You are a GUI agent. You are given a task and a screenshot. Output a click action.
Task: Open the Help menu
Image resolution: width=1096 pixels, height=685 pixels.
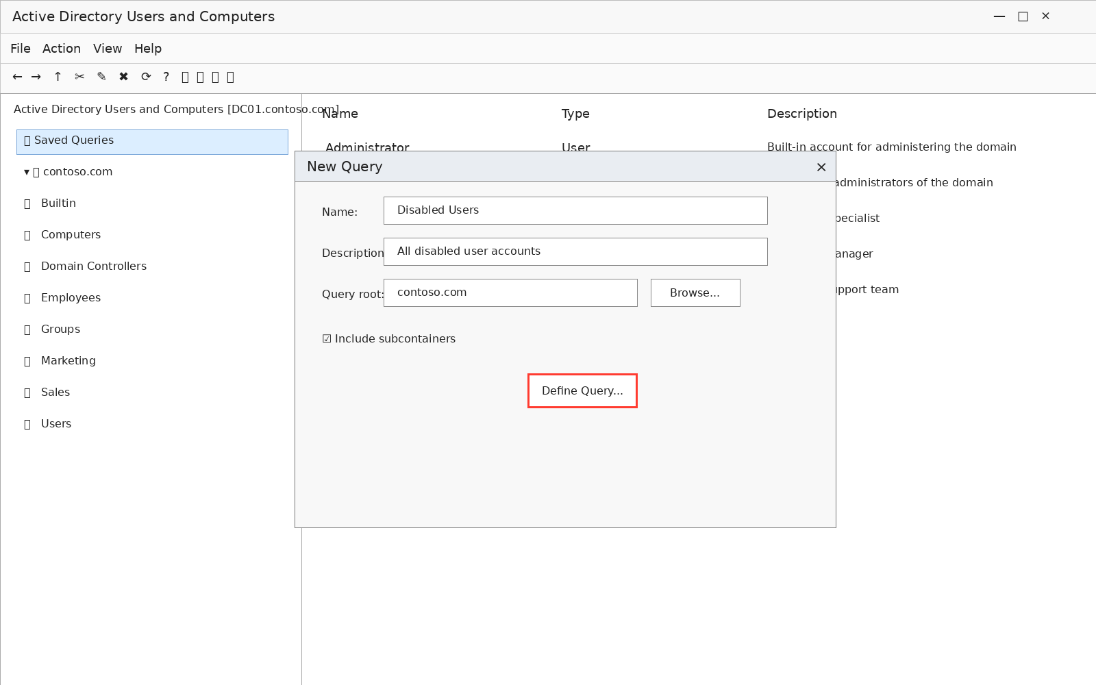(148, 49)
